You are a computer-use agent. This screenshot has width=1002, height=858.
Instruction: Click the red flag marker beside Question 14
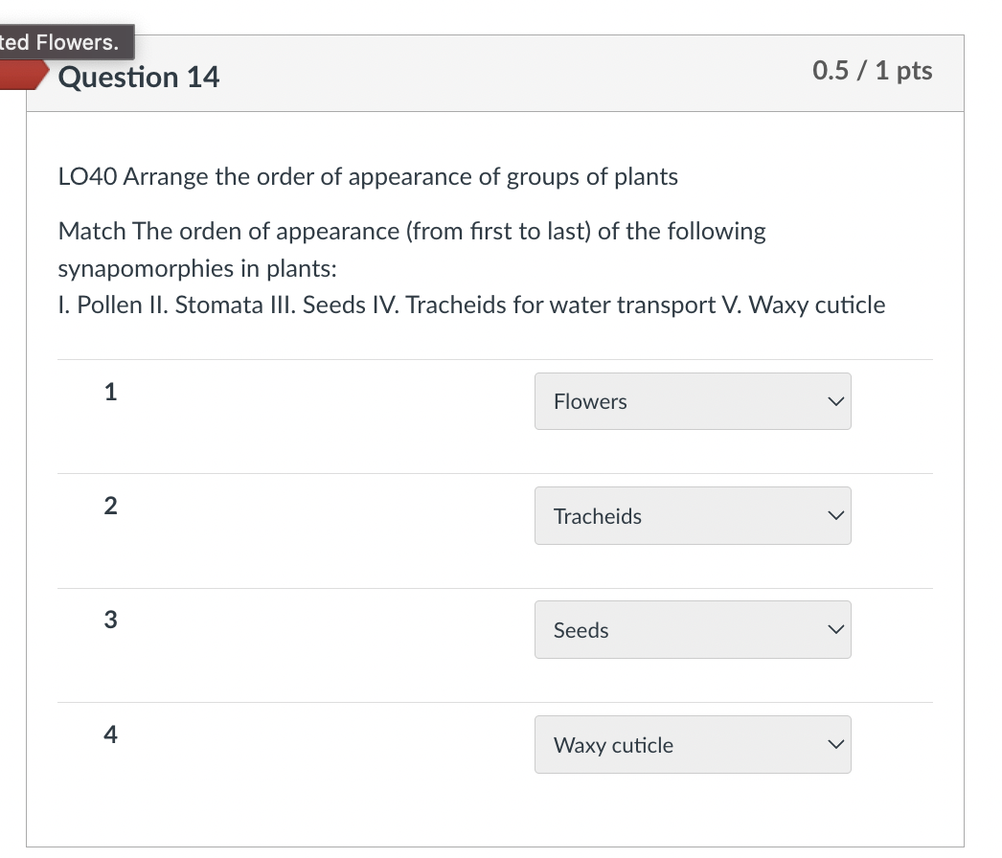click(x=23, y=76)
